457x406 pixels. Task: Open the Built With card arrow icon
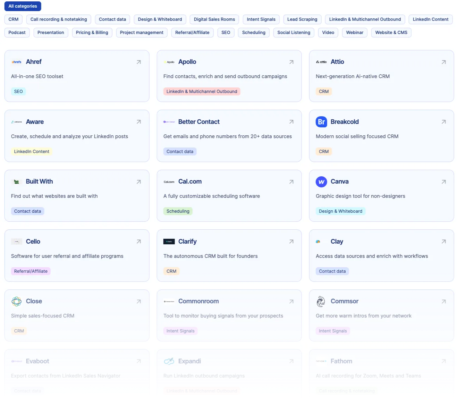coord(139,182)
